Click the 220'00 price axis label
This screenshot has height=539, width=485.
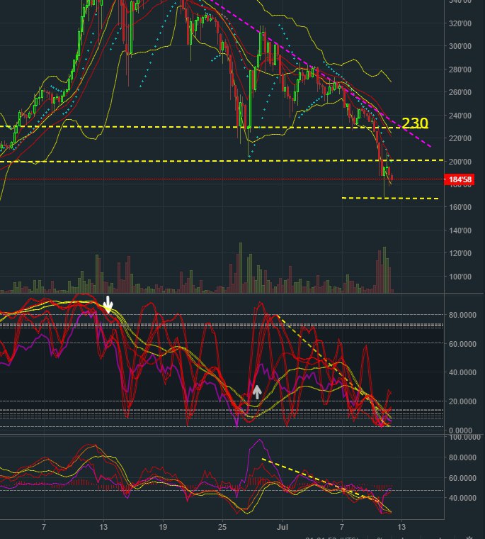(460, 138)
